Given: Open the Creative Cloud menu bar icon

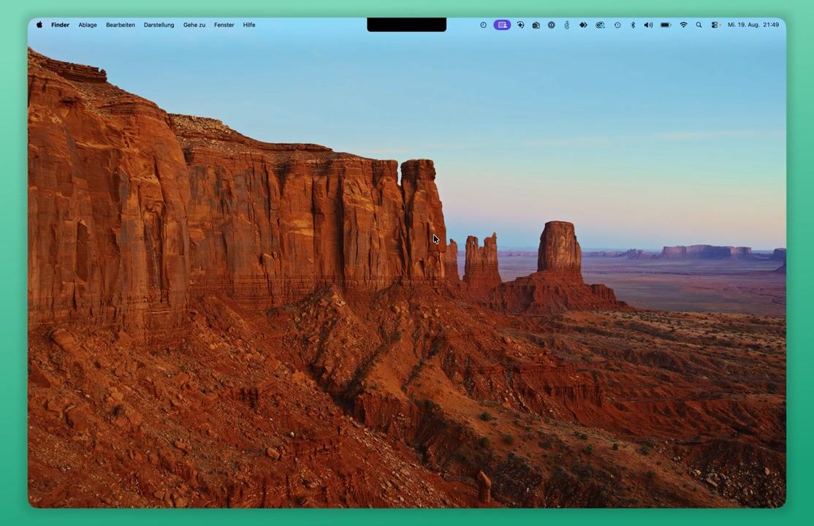Looking at the screenshot, I should 600,24.
